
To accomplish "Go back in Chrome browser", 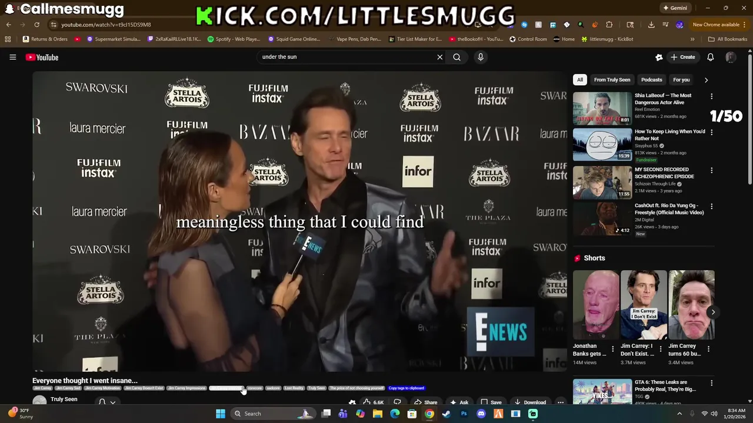I will pyautogui.click(x=8, y=25).
